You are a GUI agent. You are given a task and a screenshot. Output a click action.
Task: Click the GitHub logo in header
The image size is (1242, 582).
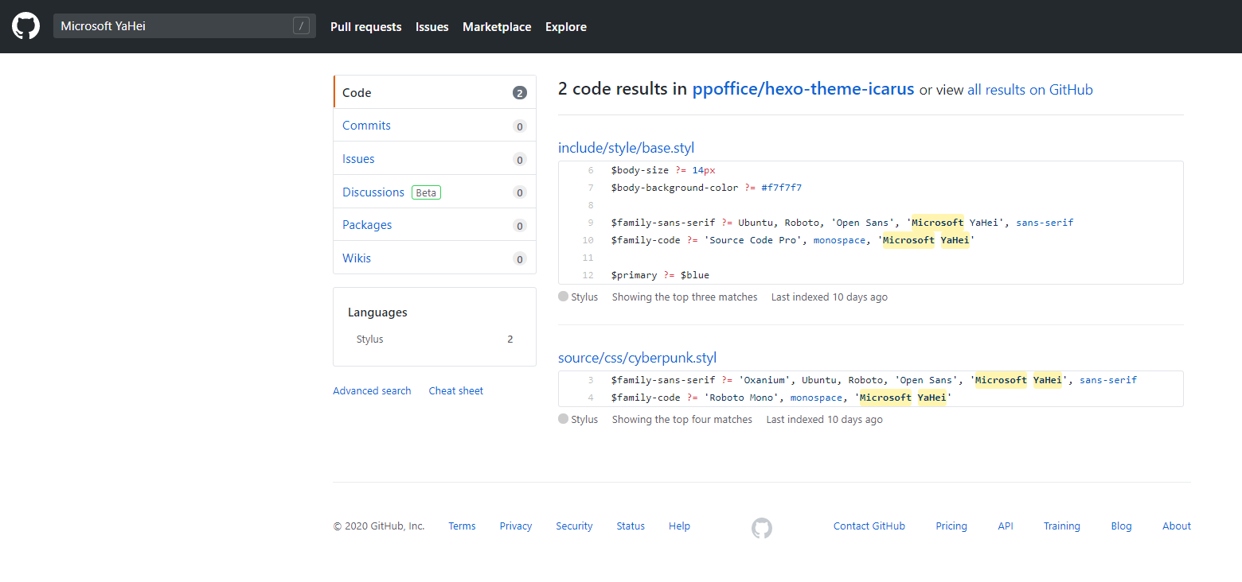point(25,26)
